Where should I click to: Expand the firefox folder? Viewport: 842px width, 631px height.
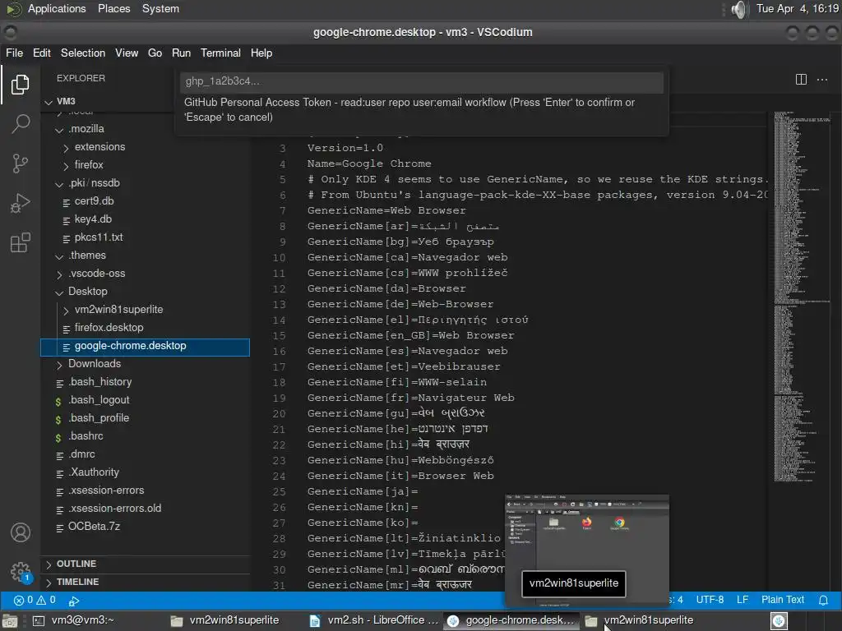coord(66,166)
